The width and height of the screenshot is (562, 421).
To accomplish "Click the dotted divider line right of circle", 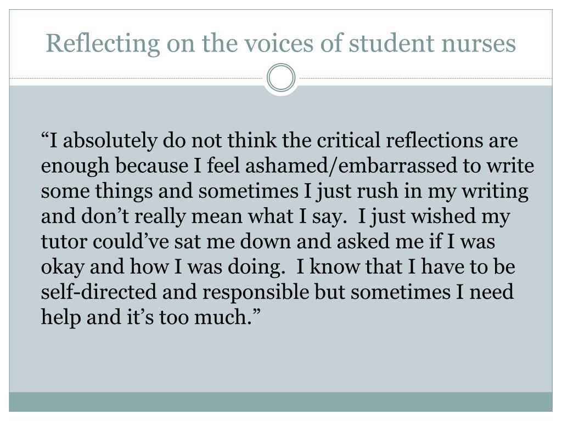I will point(426,78).
